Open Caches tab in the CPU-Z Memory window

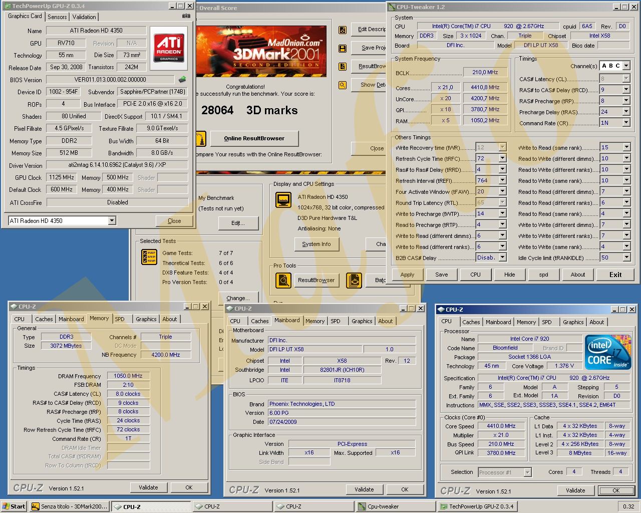(x=44, y=319)
